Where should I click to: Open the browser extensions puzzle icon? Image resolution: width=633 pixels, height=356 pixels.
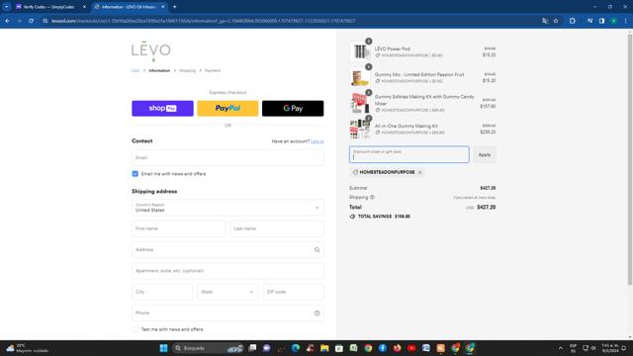point(573,21)
